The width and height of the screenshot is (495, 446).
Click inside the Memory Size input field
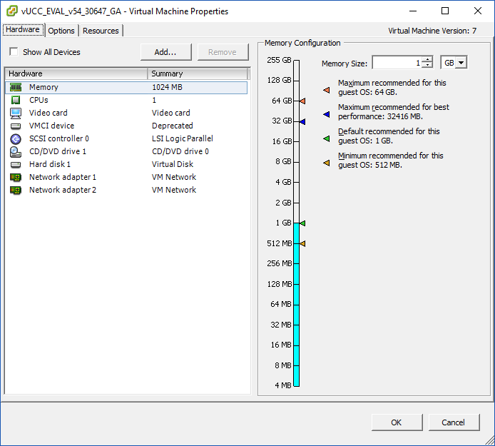point(397,63)
